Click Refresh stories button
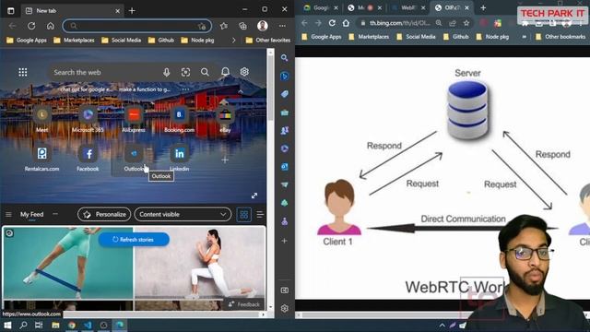Viewport: 590px width, 332px height. 134,240
